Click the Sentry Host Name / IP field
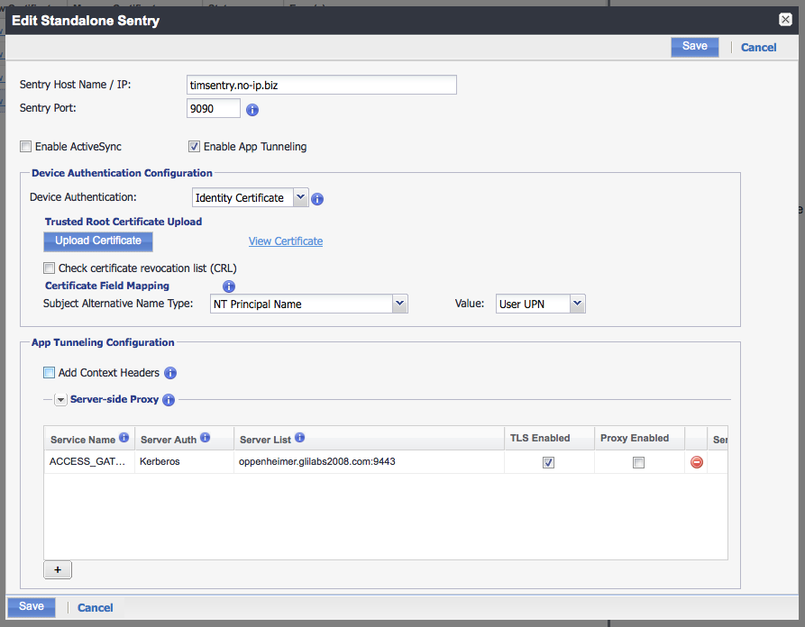 [x=321, y=85]
